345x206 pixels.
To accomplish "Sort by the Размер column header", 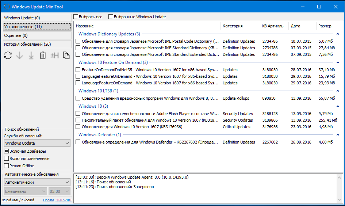I will pos(329,26).
